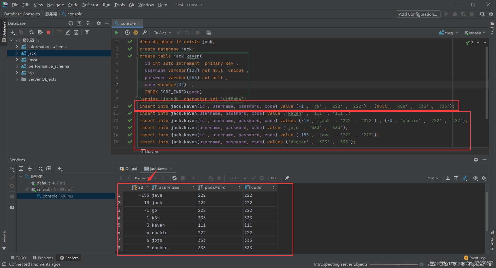
Task: Expand all icon in Database panel header
Action: pos(79,23)
